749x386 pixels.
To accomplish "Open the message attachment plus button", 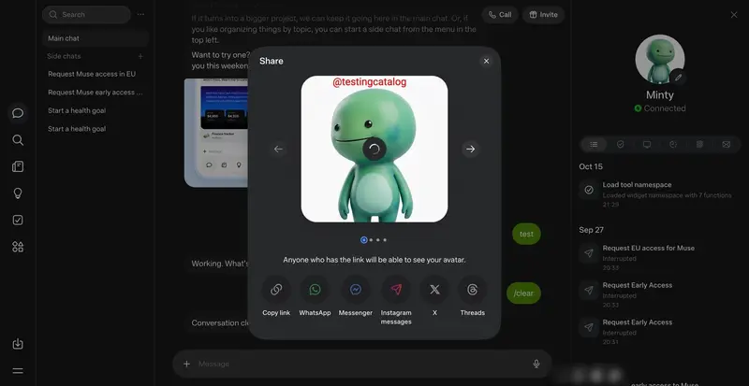I will (x=186, y=365).
